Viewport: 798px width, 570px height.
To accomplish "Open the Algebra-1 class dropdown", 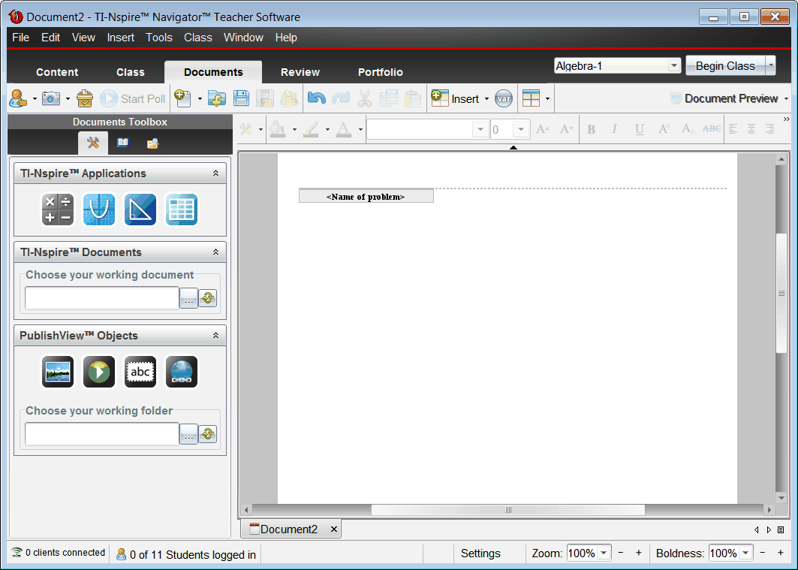I will (x=673, y=66).
